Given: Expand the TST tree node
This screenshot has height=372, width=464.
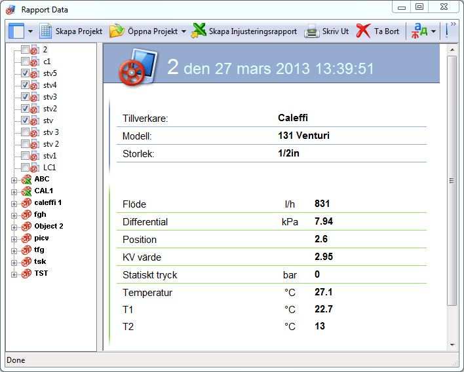Looking at the screenshot, I should click(x=14, y=274).
